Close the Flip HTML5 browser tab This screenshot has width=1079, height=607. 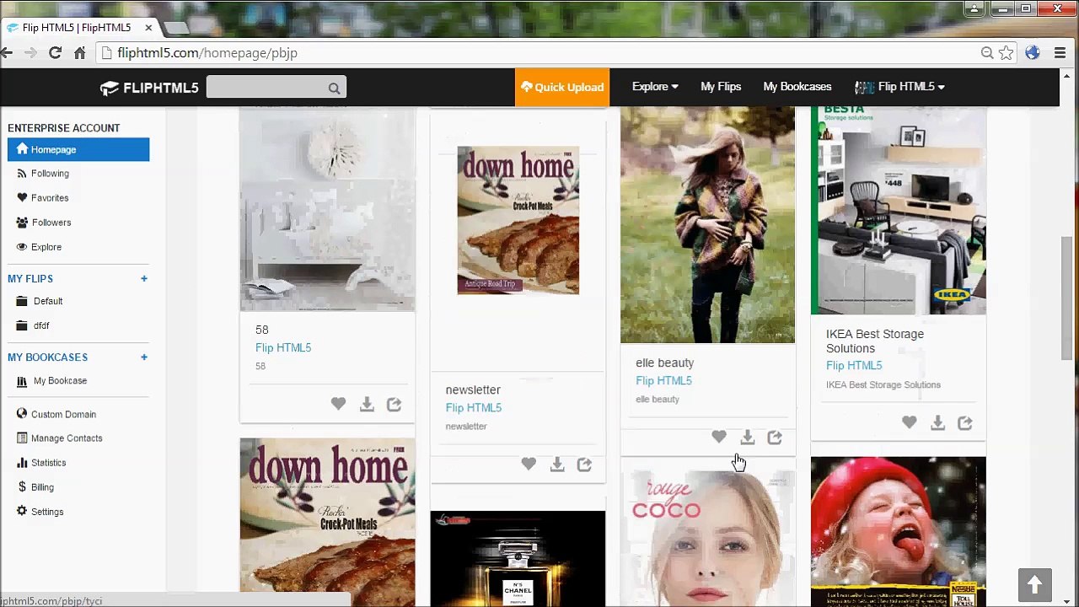[x=148, y=28]
